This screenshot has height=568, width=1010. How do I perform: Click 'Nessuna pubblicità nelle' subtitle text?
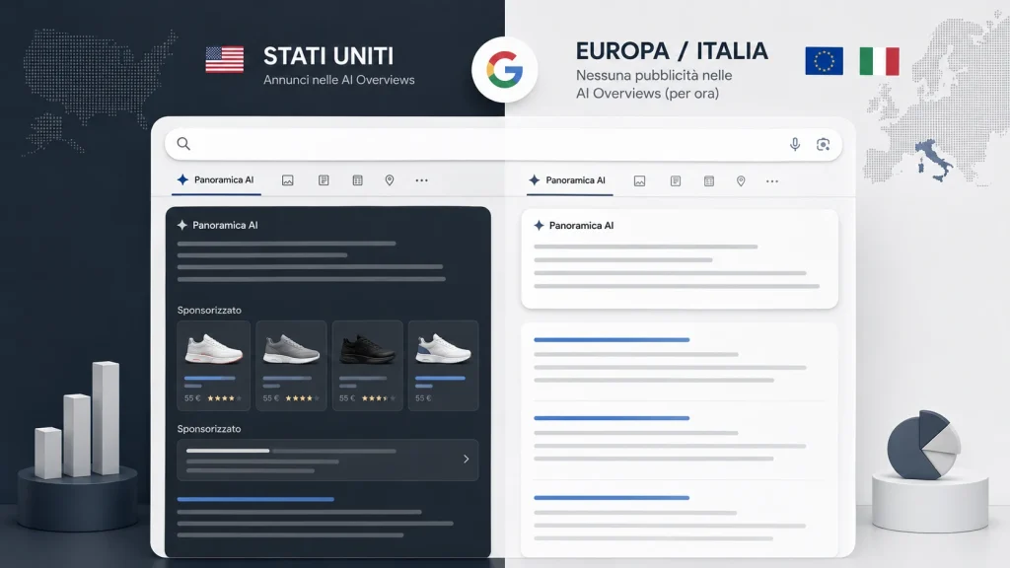click(x=654, y=75)
